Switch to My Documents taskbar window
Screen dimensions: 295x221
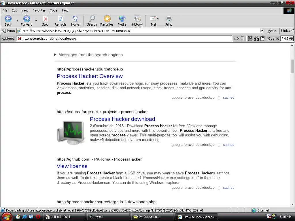click(x=152, y=217)
